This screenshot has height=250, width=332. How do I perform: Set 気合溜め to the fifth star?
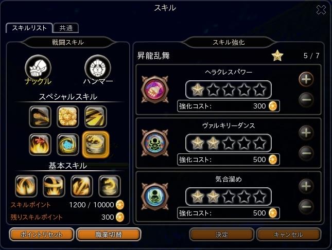point(259,197)
